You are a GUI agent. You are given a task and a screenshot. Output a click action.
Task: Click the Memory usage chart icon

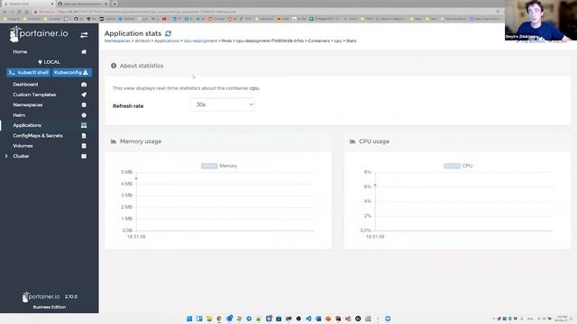[114, 141]
